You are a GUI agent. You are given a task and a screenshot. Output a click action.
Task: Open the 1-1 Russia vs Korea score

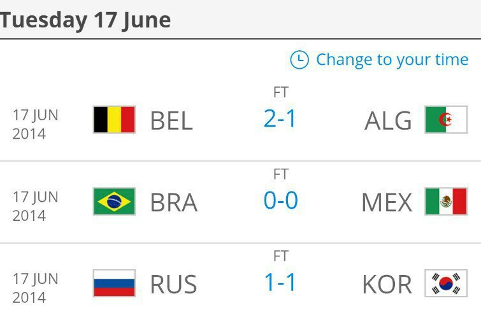click(280, 282)
